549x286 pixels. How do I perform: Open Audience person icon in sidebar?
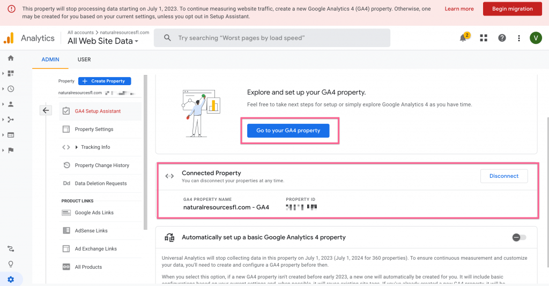[11, 104]
